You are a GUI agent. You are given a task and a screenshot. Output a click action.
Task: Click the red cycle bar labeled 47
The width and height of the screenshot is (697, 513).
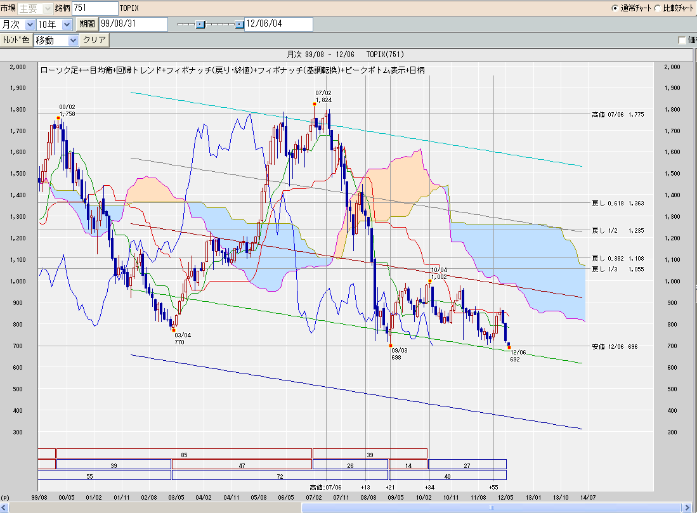[x=242, y=464]
